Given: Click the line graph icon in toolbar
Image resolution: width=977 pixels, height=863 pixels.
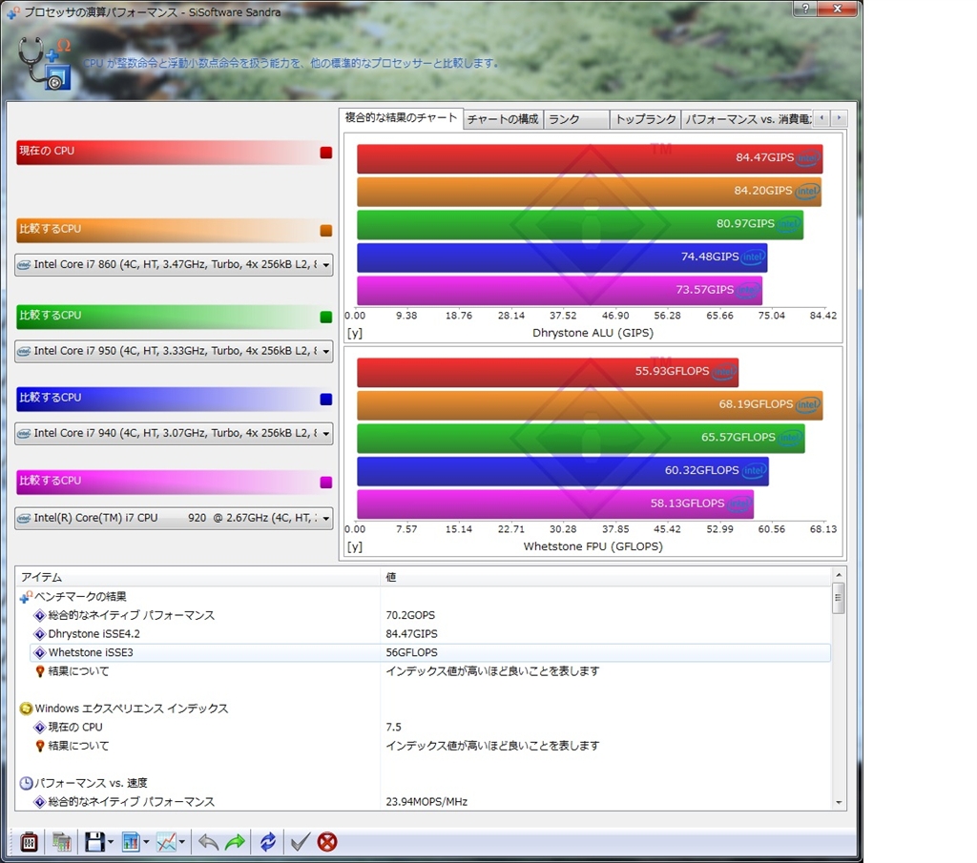Looking at the screenshot, I should (166, 842).
